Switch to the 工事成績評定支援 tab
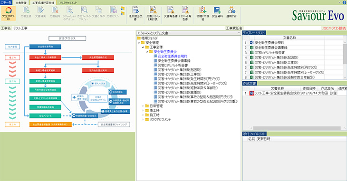Image resolution: width=347 pixels, height=181 pixels. 43,3
